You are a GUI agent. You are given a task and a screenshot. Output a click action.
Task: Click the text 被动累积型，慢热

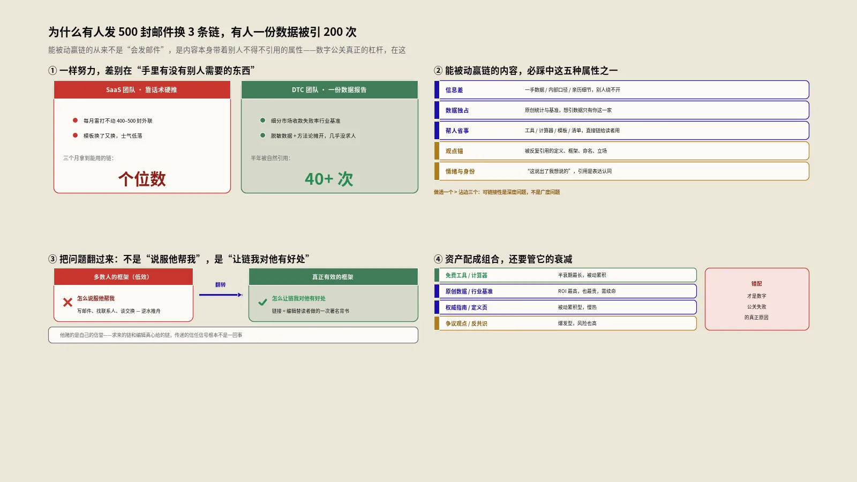577,307
